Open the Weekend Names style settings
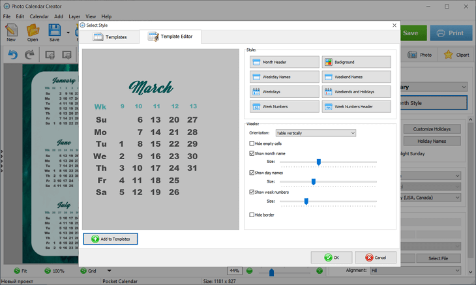The image size is (476, 285). 357,77
